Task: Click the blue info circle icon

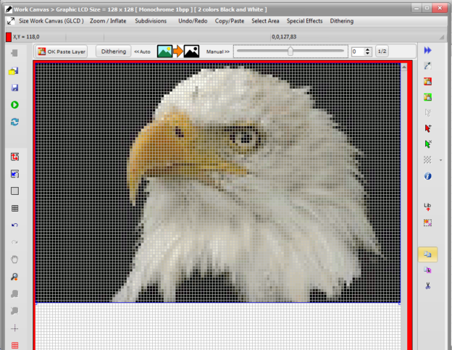Action: (x=427, y=176)
